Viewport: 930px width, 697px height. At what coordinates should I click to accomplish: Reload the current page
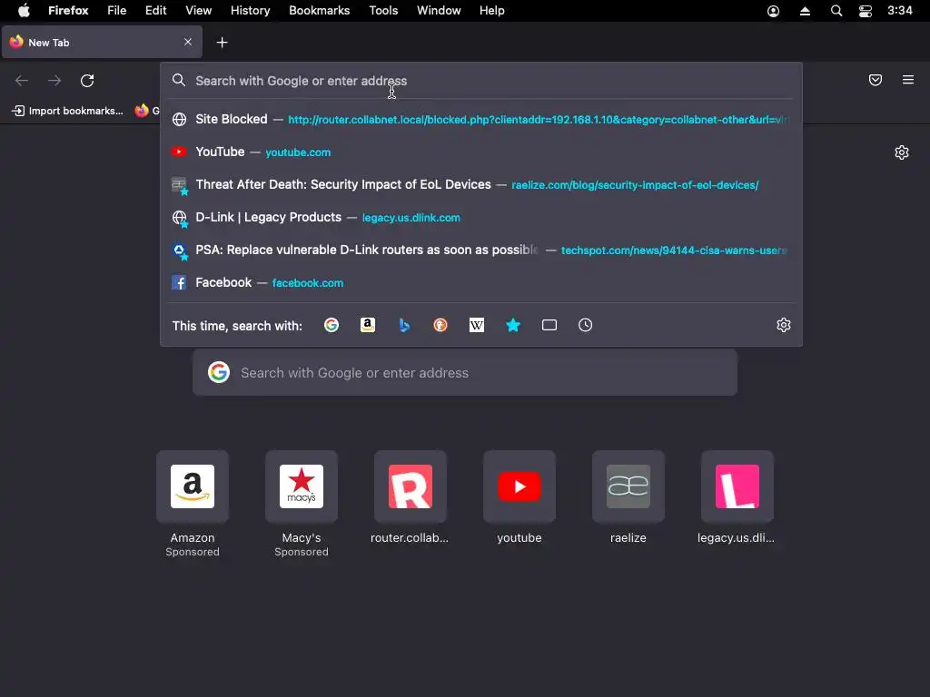(87, 81)
